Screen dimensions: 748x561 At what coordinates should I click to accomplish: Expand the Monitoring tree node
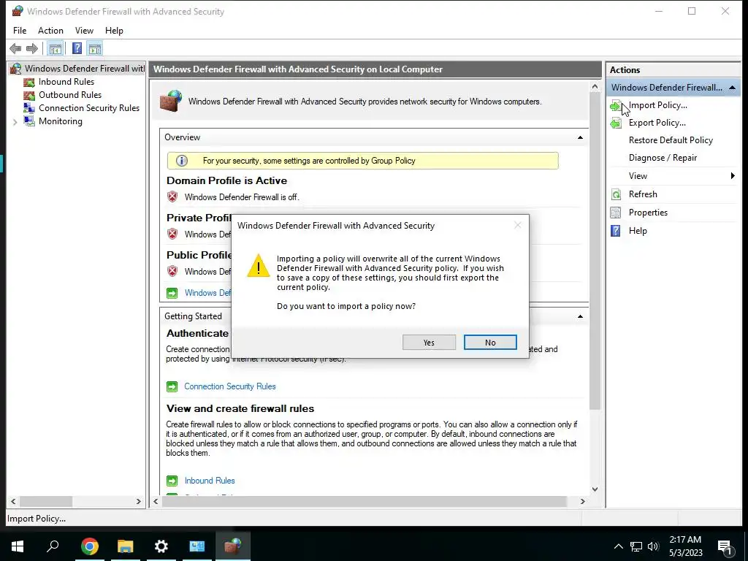pos(15,122)
